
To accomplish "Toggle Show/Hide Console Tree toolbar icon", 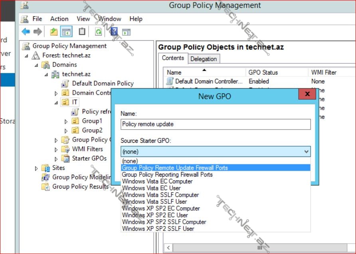I will click(x=66, y=32).
